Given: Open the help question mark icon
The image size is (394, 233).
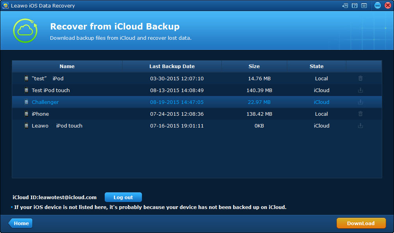Looking at the screenshot, I should click(355, 6).
